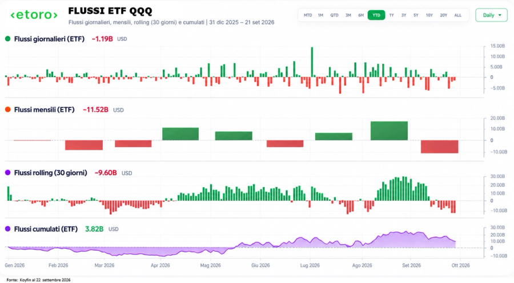Select the 3M time range
The image size is (514, 283).
point(348,15)
